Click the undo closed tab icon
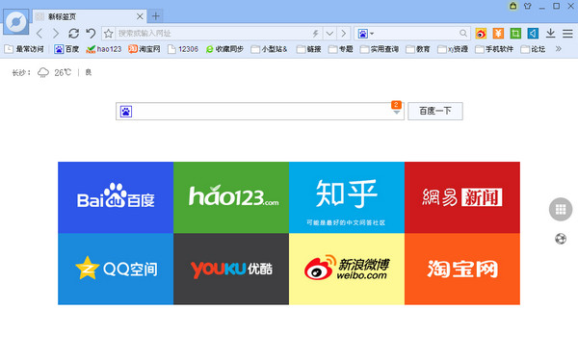This screenshot has width=578, height=361. tap(91, 34)
